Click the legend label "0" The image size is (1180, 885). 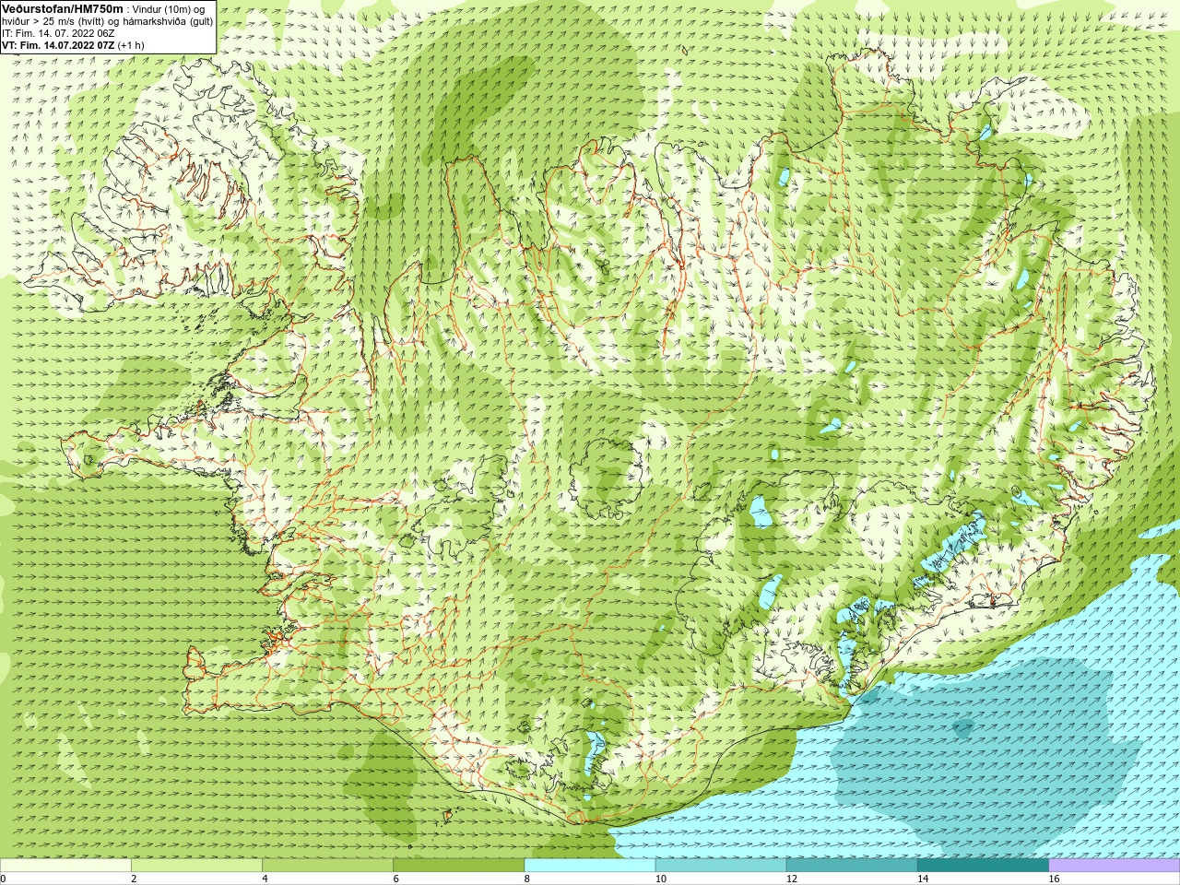point(4,879)
